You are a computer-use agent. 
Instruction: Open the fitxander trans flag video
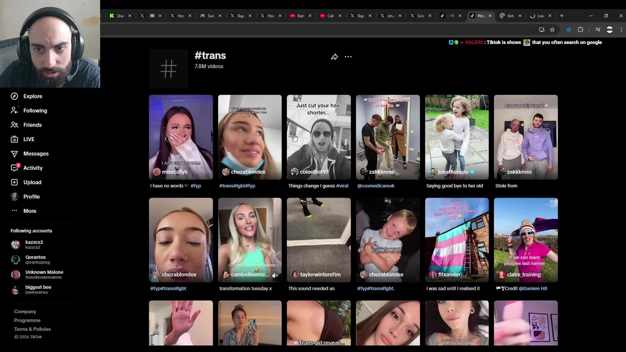click(457, 240)
